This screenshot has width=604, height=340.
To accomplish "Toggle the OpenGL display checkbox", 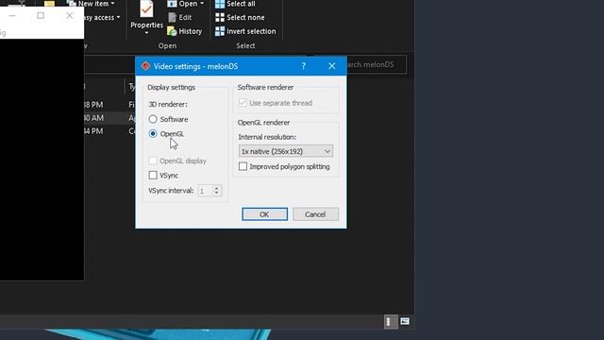I will coord(153,161).
